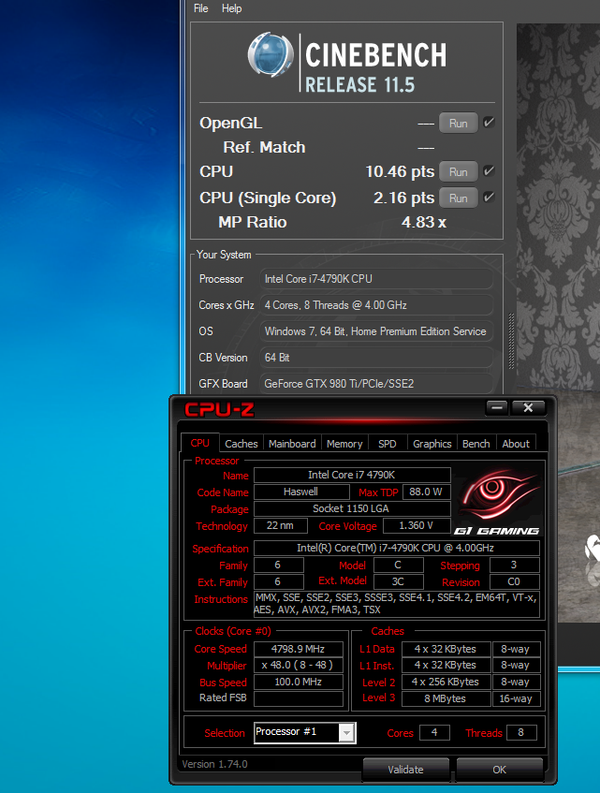Click the Bus Speed value 100.0 MHz

click(x=299, y=682)
